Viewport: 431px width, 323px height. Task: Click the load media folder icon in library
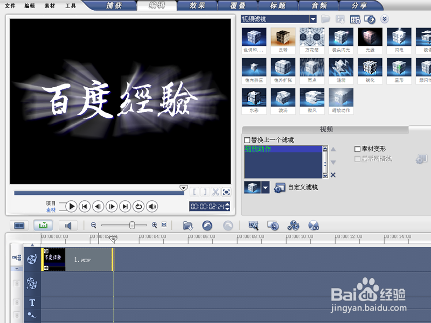pyautogui.click(x=325, y=19)
